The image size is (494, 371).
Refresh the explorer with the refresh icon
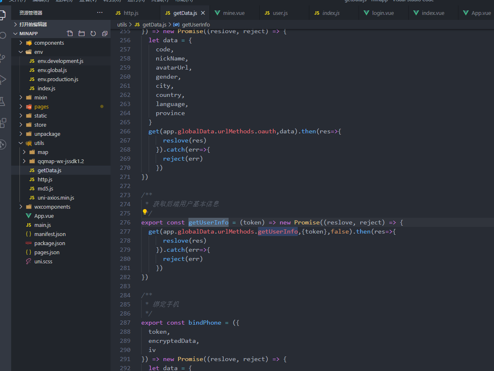point(93,34)
